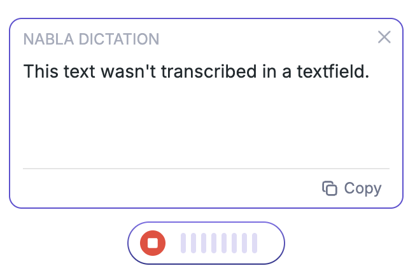415x280 pixels.
Task: Select the NABLA DICTATION header label
Action: pyautogui.click(x=91, y=39)
